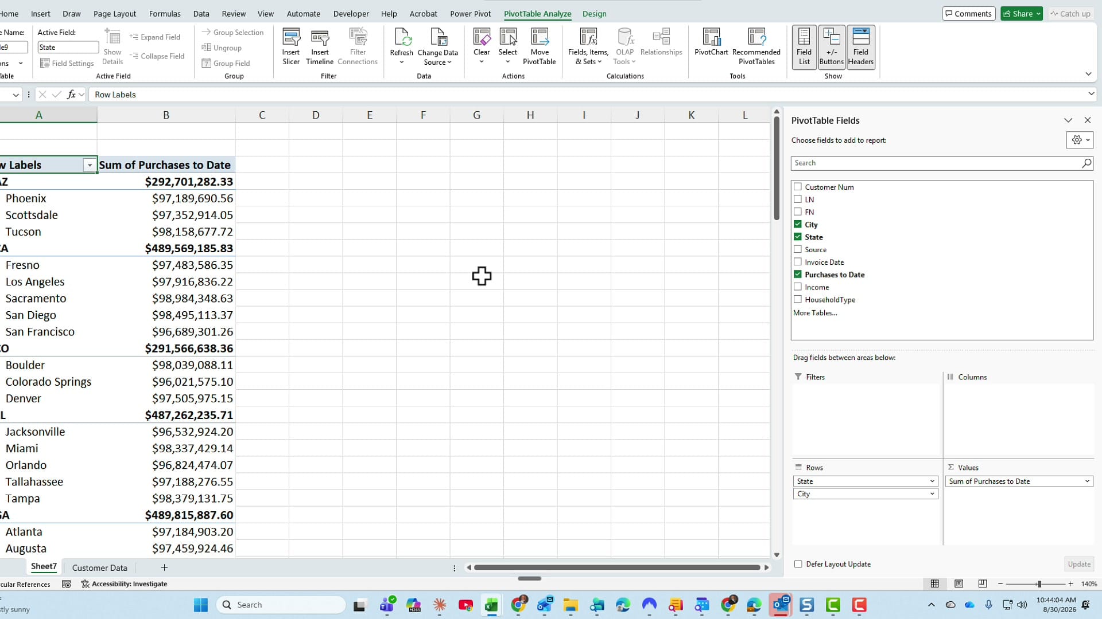Toggle the Field List pane button
This screenshot has width=1102, height=619.
point(804,47)
